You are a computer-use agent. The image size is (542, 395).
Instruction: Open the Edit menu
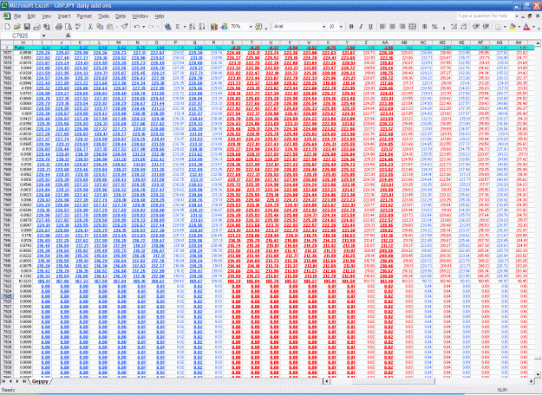click(31, 16)
